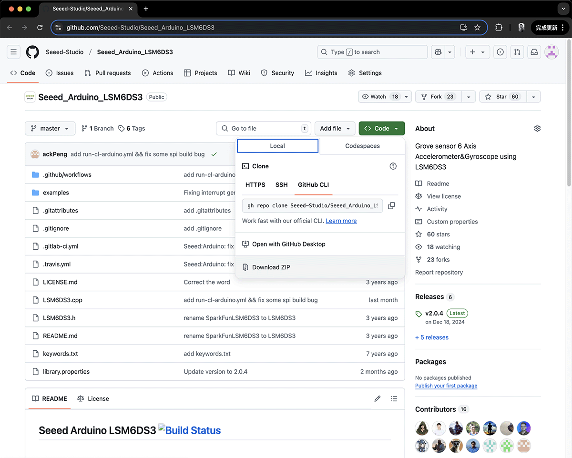572x458 pixels.
Task: Edit repository About settings gear
Action: [537, 129]
